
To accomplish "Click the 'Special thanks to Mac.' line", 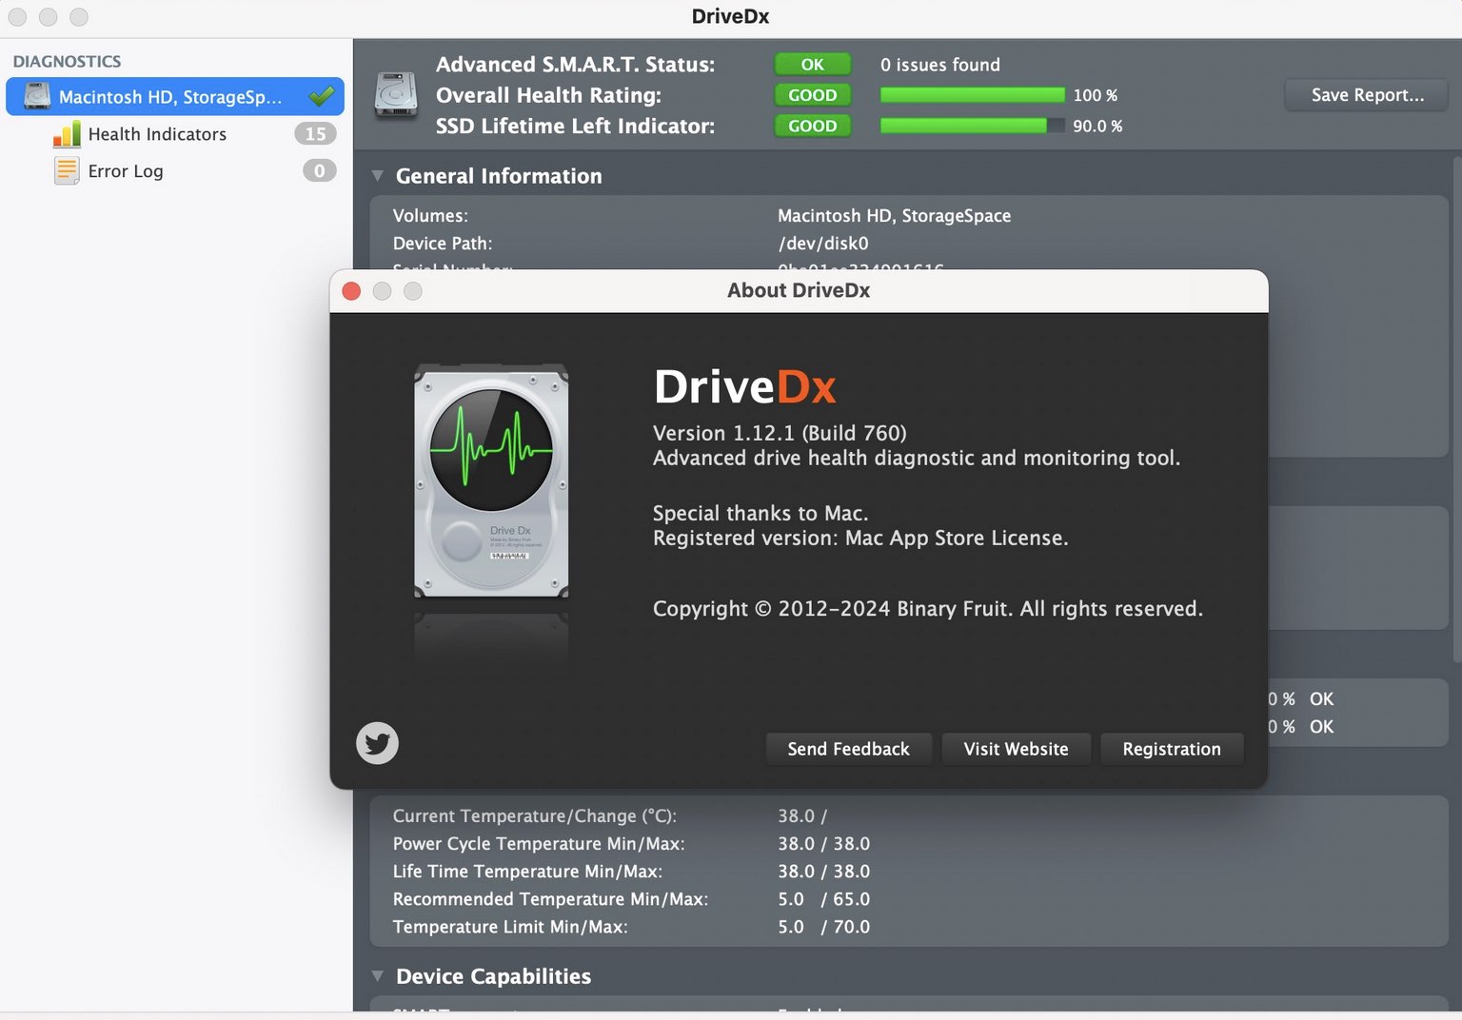I will point(761,514).
